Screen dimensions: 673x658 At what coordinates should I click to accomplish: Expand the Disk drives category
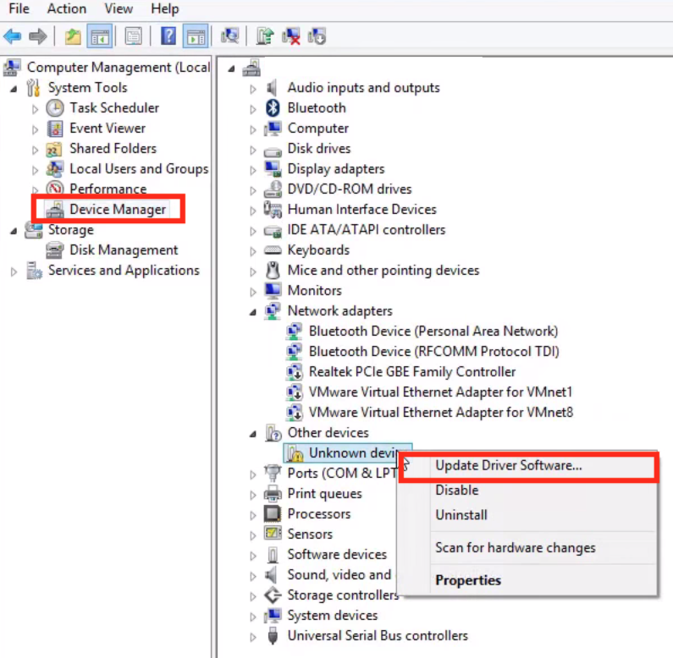(x=253, y=151)
